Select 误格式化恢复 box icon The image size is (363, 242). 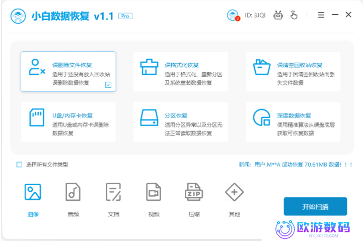[x=149, y=67]
